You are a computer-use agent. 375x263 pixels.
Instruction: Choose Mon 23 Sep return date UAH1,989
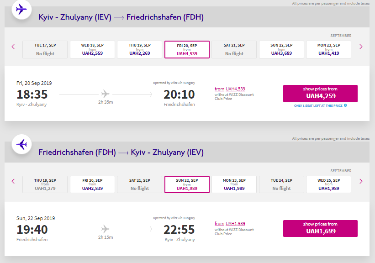point(234,184)
